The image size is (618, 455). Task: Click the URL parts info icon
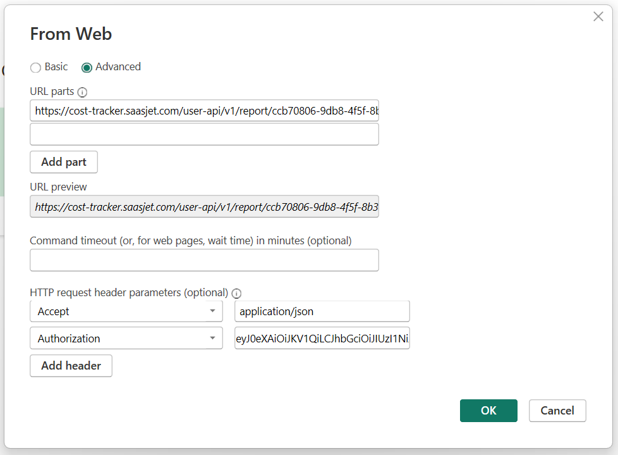point(83,92)
